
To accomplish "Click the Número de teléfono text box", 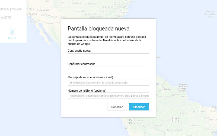I will coord(108,96).
